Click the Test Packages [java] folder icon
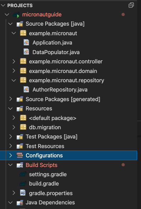Screen dimensions: 141x209 (x=20, y=137)
